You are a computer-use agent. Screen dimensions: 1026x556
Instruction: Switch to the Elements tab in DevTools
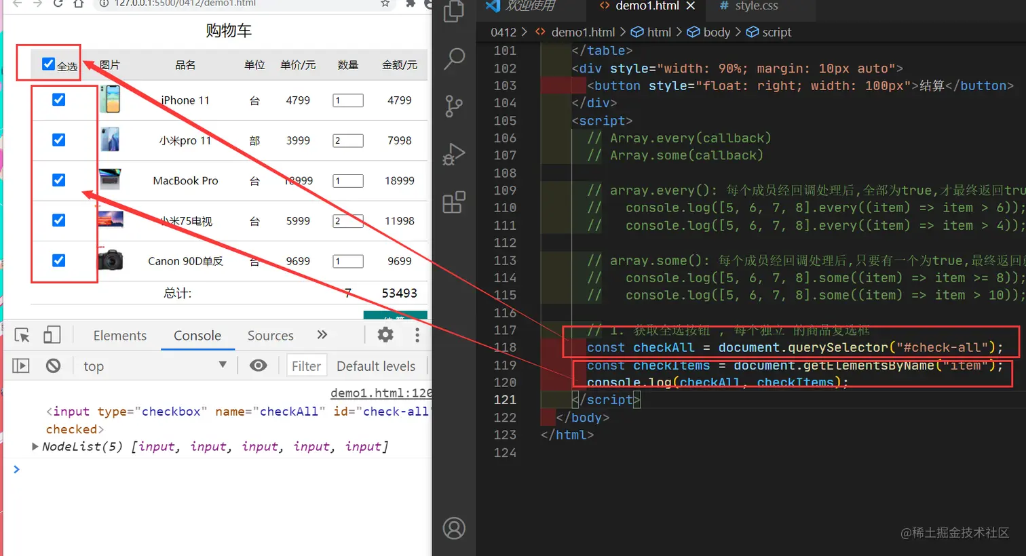pyautogui.click(x=120, y=336)
